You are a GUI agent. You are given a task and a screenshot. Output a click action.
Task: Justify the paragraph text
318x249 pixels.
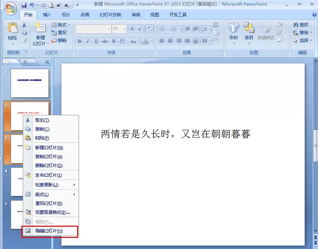[x=187, y=41]
